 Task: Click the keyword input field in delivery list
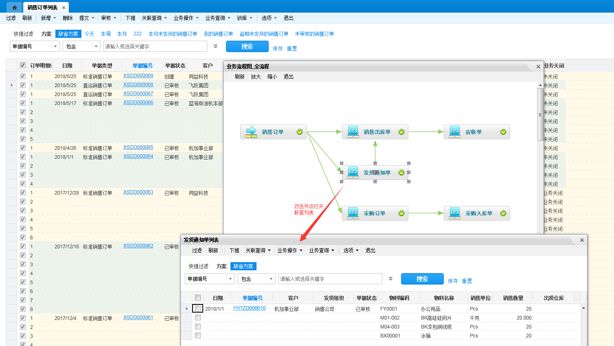(330, 279)
